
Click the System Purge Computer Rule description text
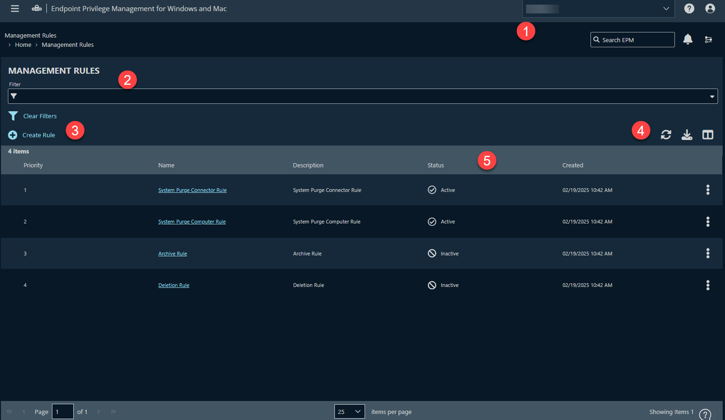327,222
